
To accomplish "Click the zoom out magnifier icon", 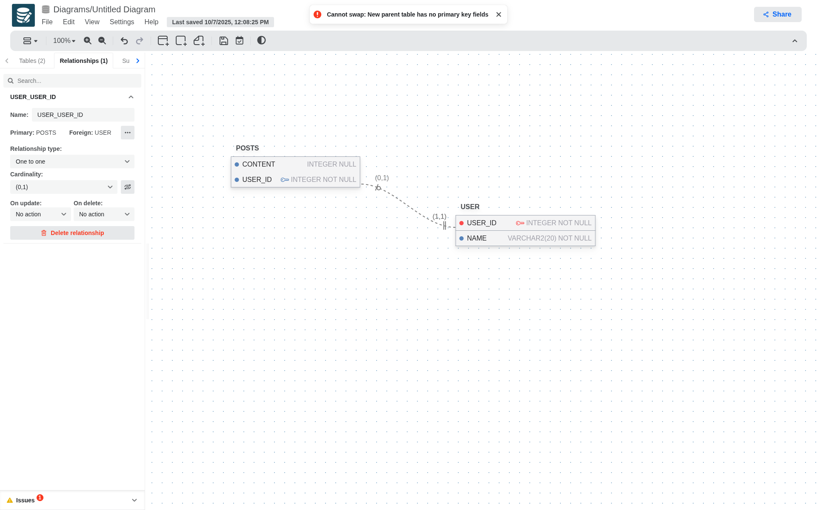I will tap(102, 41).
